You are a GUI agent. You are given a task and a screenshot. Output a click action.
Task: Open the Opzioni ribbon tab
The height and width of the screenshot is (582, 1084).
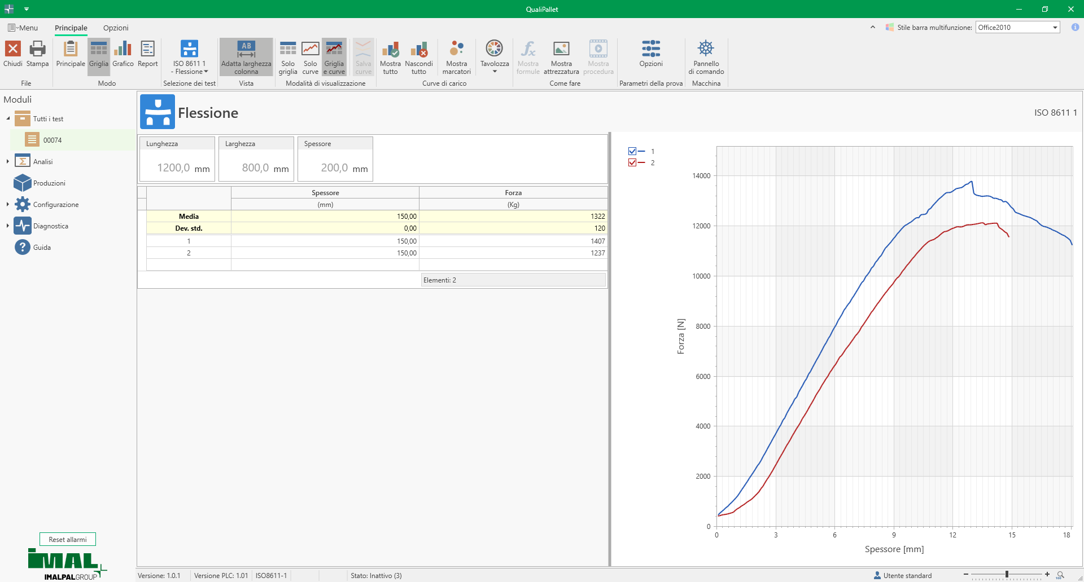116,28
